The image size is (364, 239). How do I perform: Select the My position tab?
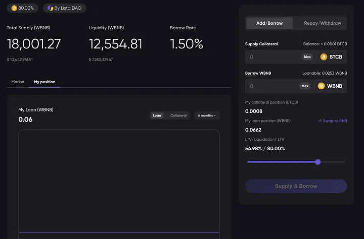(x=44, y=82)
